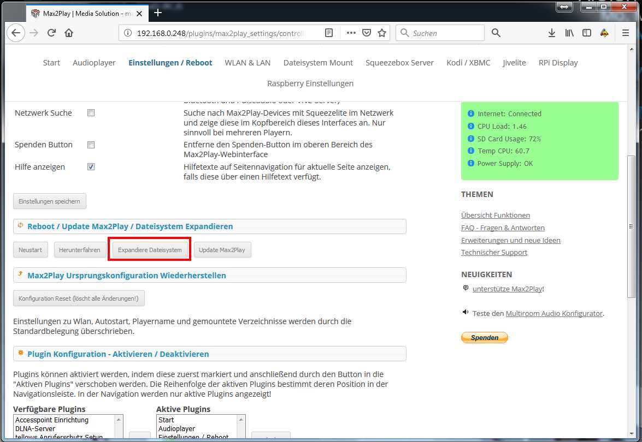Open the RPi Display page
Image resolution: width=642 pixels, height=442 pixels.
(558, 63)
